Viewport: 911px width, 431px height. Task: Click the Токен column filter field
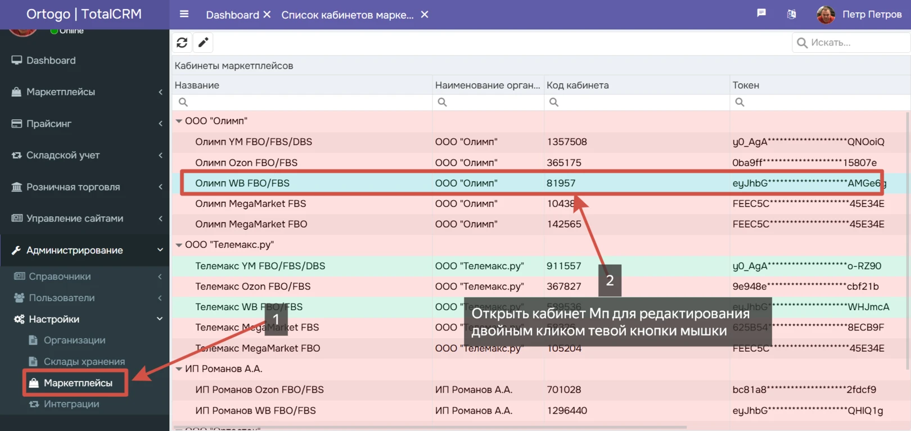820,102
